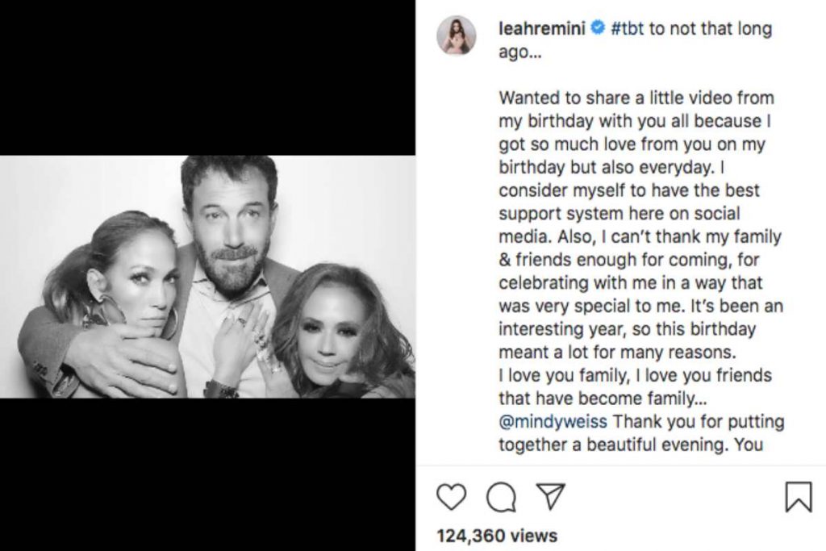Image resolution: width=826 pixels, height=551 pixels.
Task: Open the #tbt hashtag
Action: 628,30
